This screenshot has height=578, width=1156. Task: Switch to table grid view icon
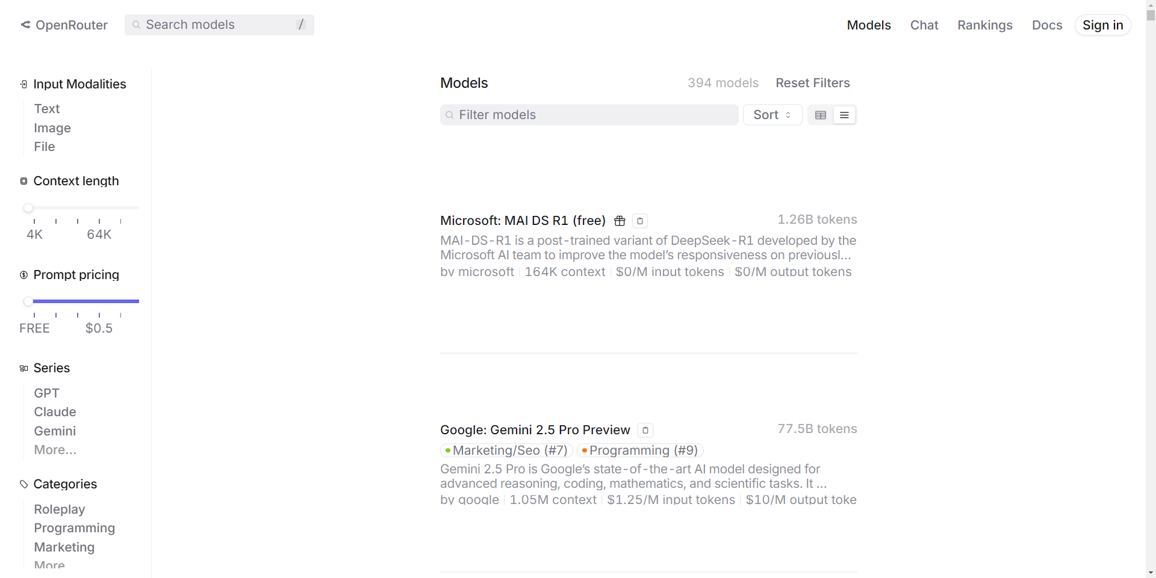[821, 115]
